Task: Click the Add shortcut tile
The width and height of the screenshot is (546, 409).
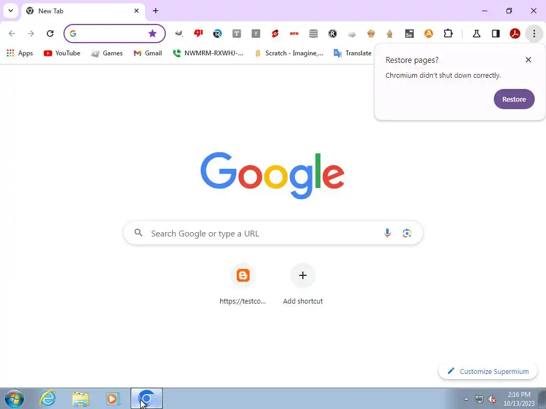Action: point(303,284)
